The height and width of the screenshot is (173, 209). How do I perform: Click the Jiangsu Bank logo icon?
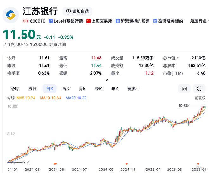[x=10, y=15]
